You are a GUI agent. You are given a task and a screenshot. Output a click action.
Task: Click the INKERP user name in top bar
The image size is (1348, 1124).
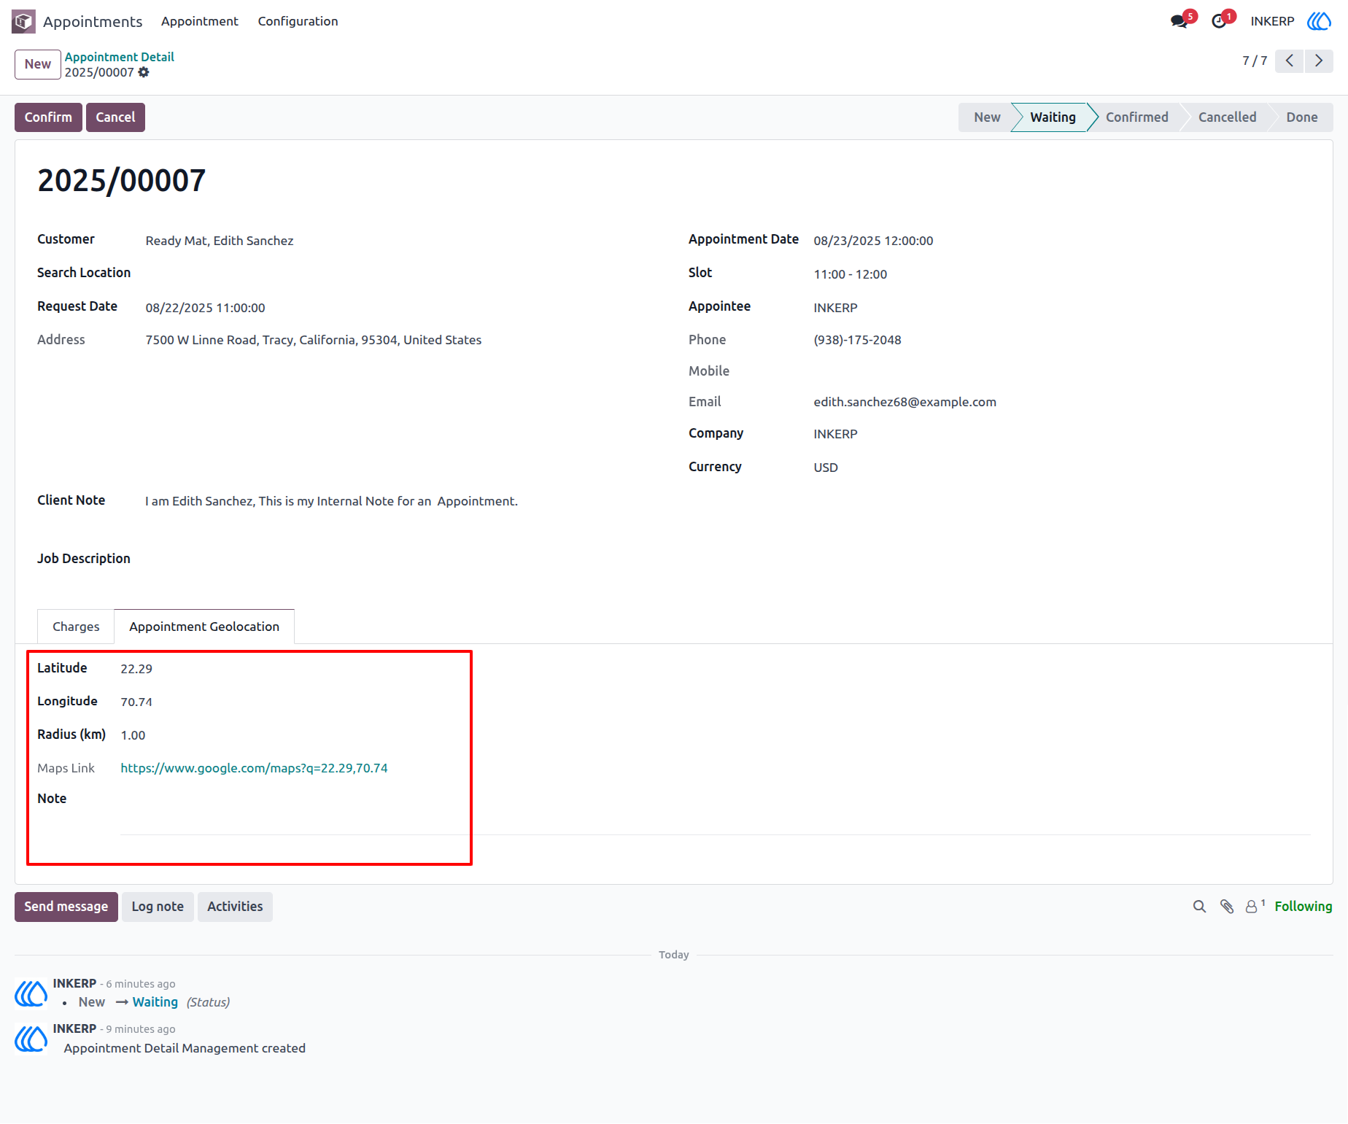[x=1272, y=21]
